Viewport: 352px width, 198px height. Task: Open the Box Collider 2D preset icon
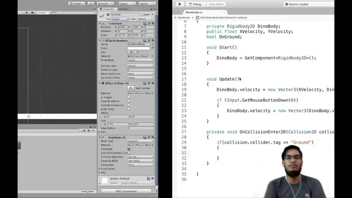tap(149, 83)
